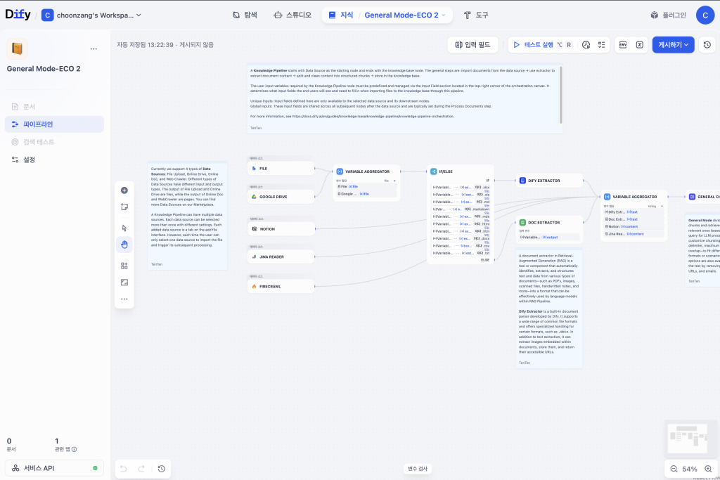Open 검색 테스트 in the sidebar
The image size is (720, 480).
pyautogui.click(x=38, y=142)
